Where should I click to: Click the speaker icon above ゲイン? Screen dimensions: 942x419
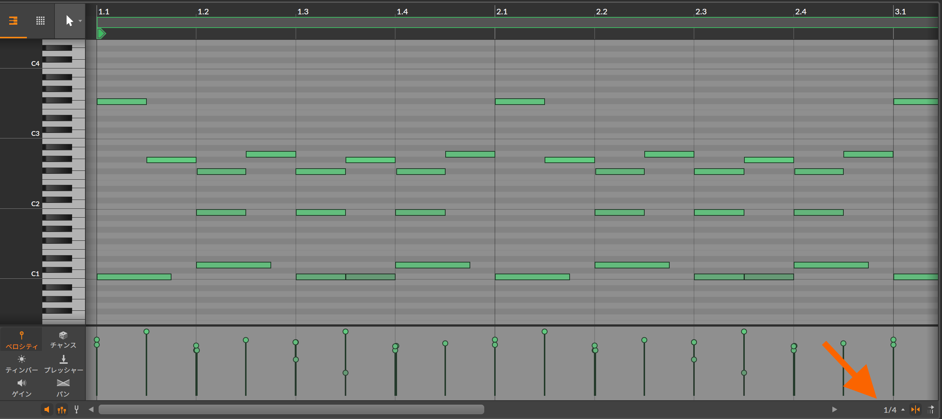(x=22, y=383)
